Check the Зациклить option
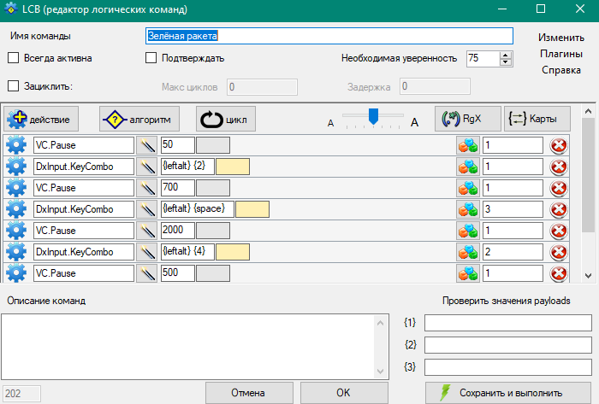This screenshot has width=599, height=404. click(x=13, y=85)
